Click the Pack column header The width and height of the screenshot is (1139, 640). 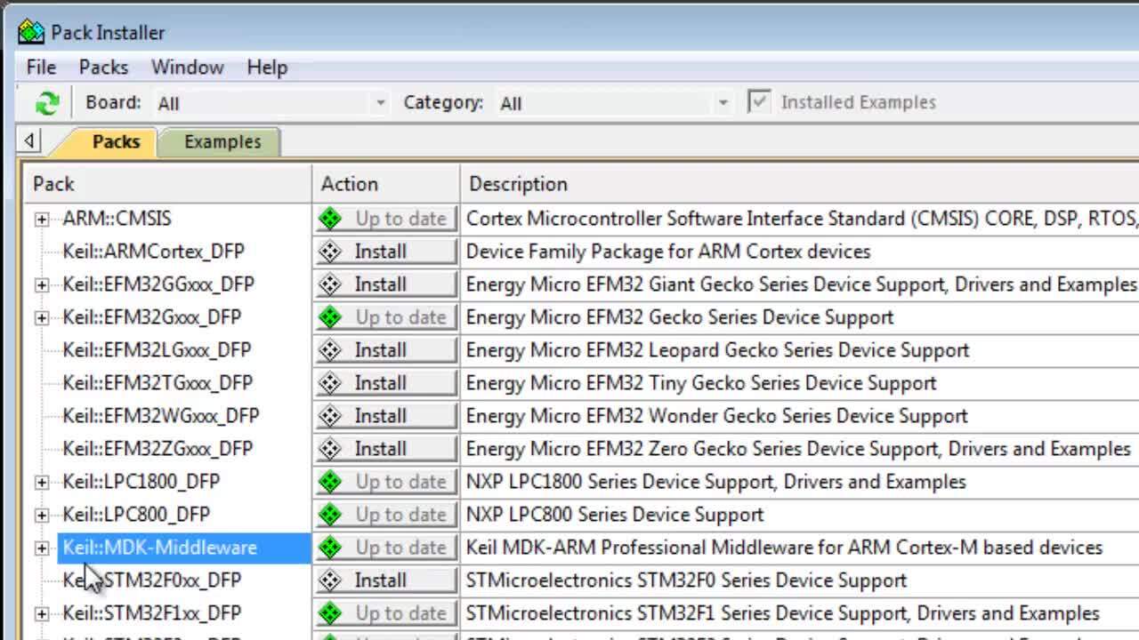coord(167,184)
